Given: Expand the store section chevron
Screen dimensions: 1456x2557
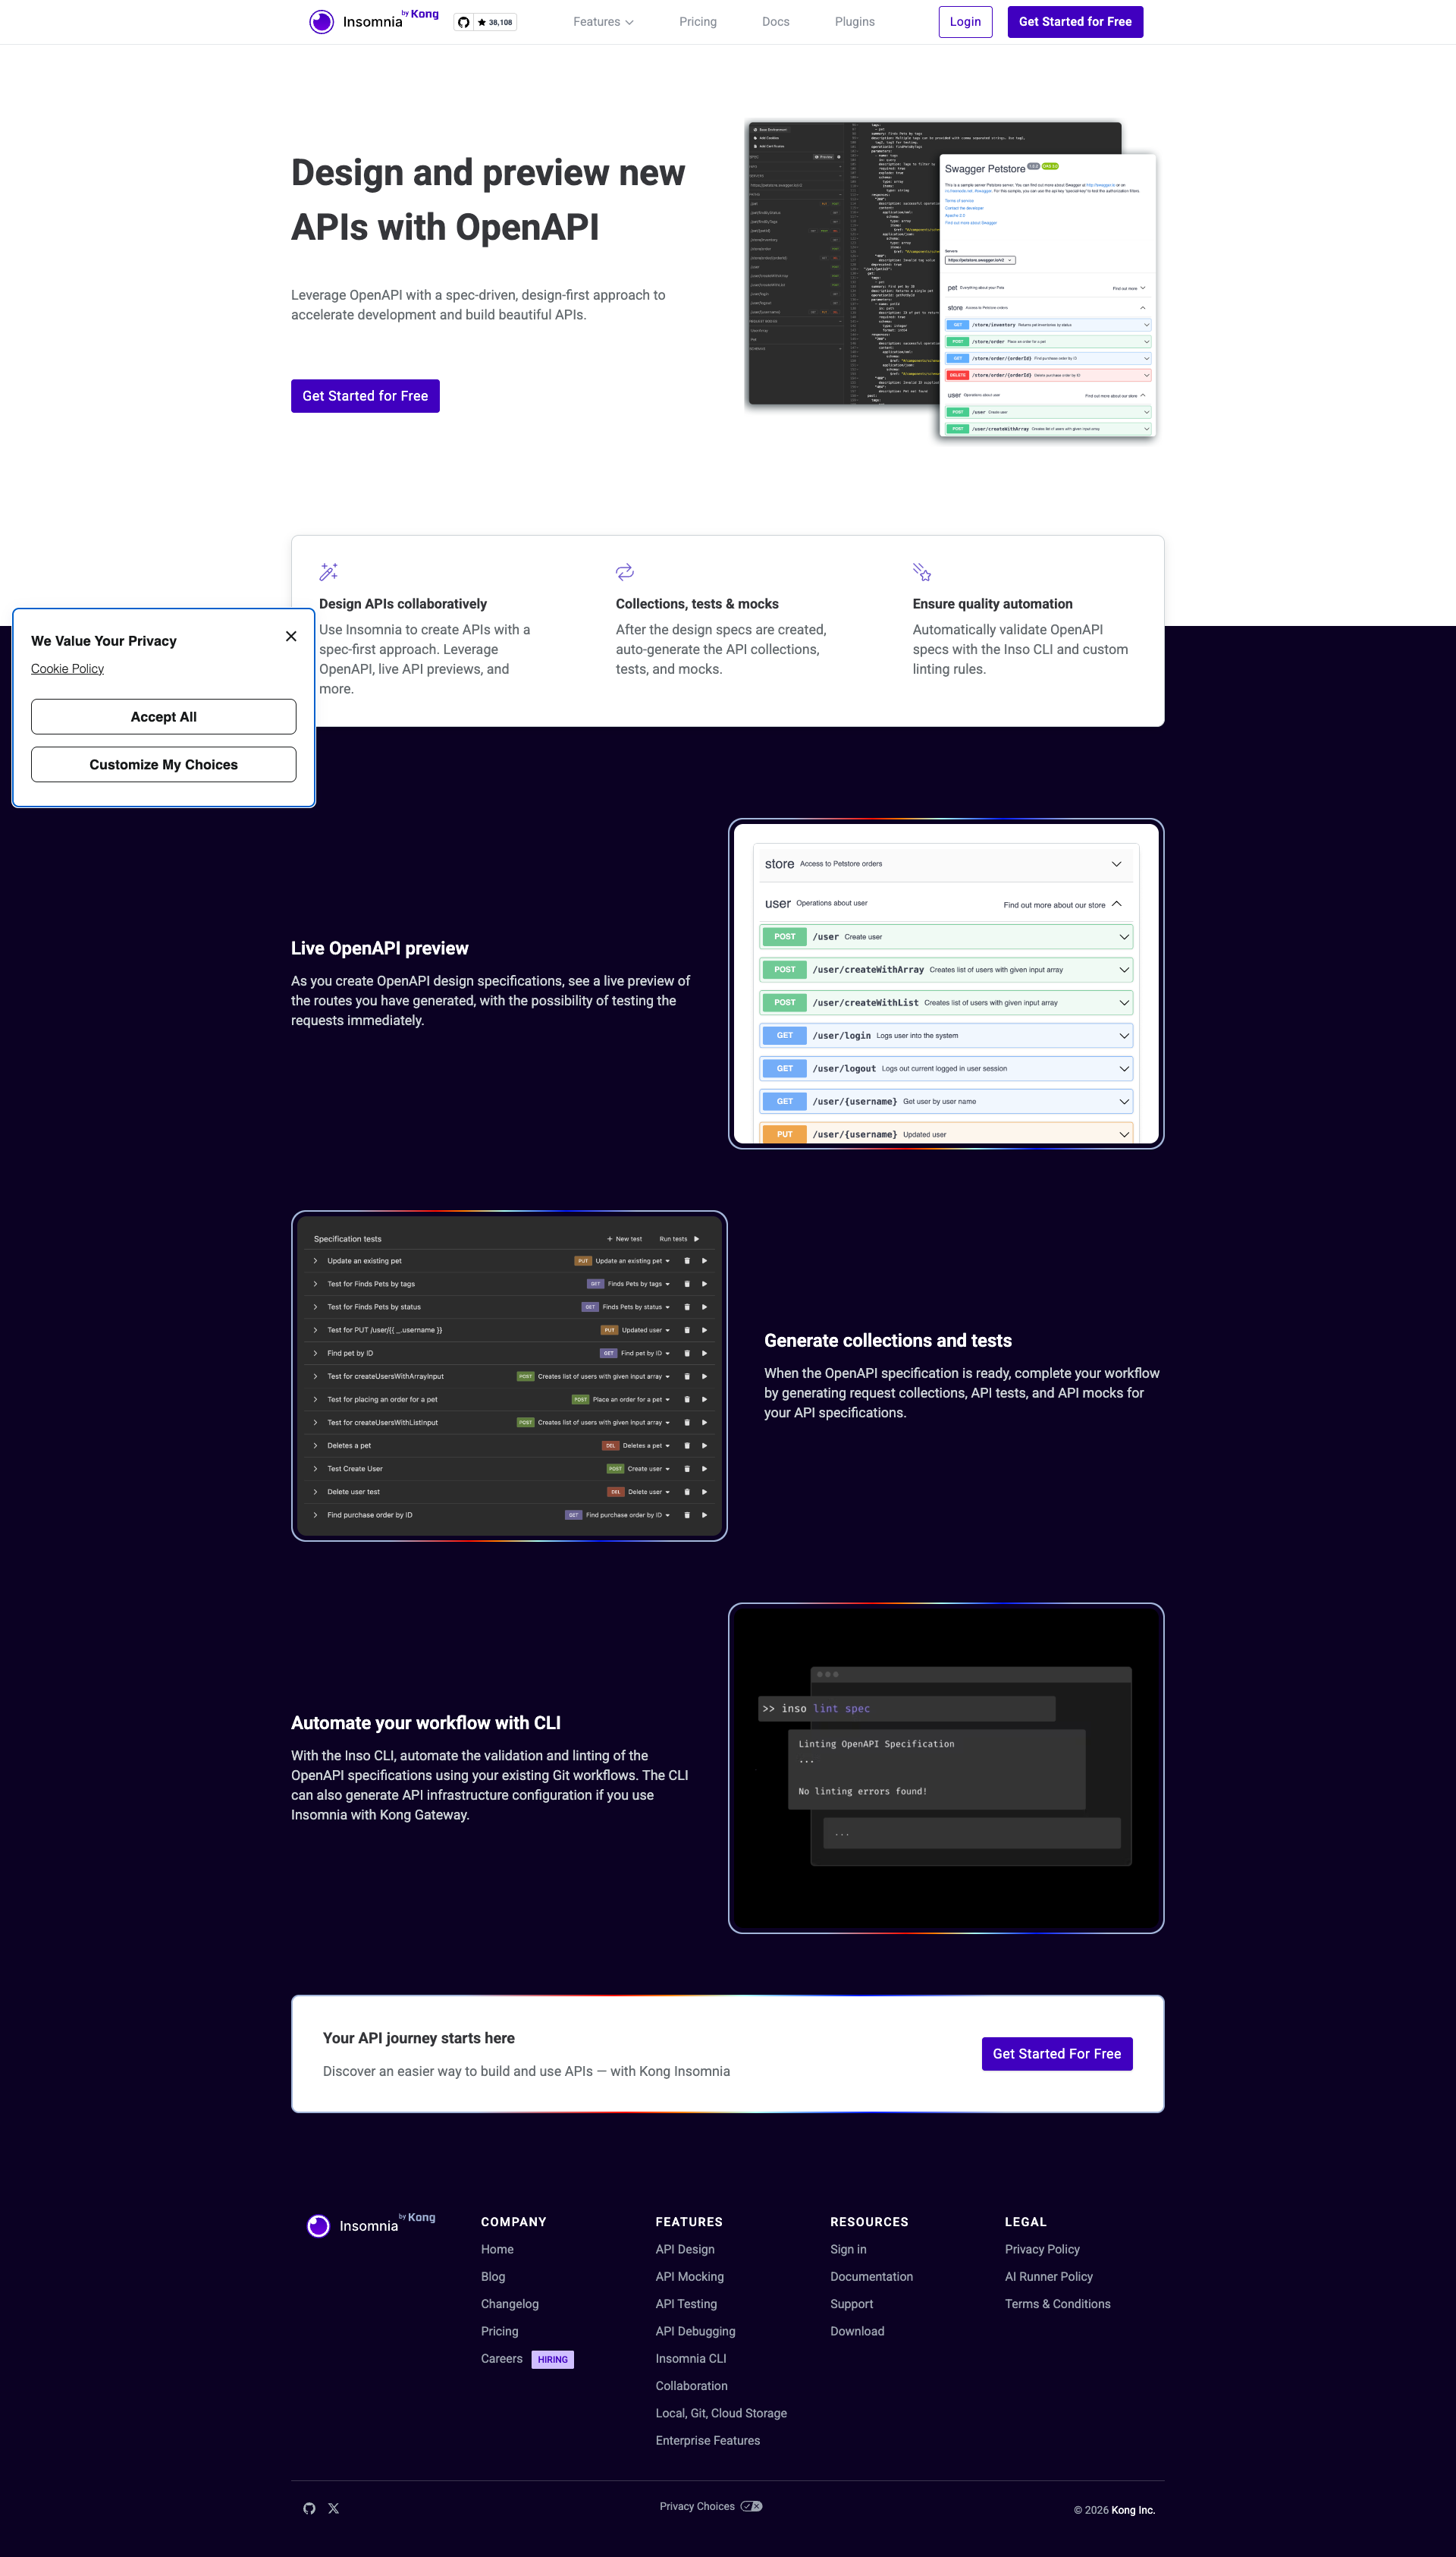Looking at the screenshot, I should click(x=1116, y=864).
